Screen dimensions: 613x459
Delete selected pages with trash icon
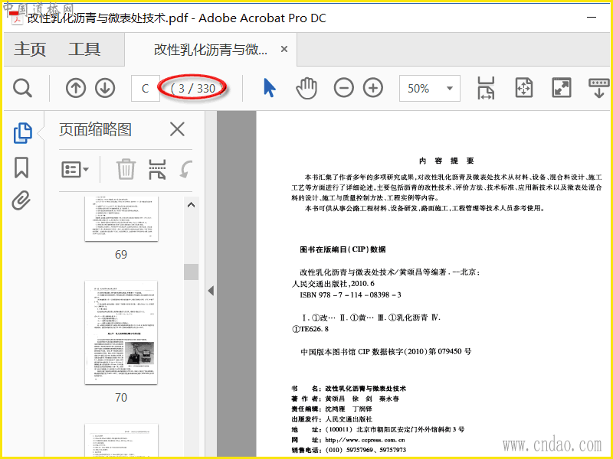click(126, 169)
